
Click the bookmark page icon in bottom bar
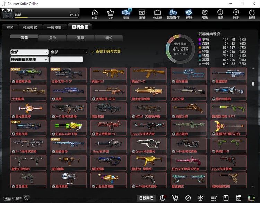(226, 198)
